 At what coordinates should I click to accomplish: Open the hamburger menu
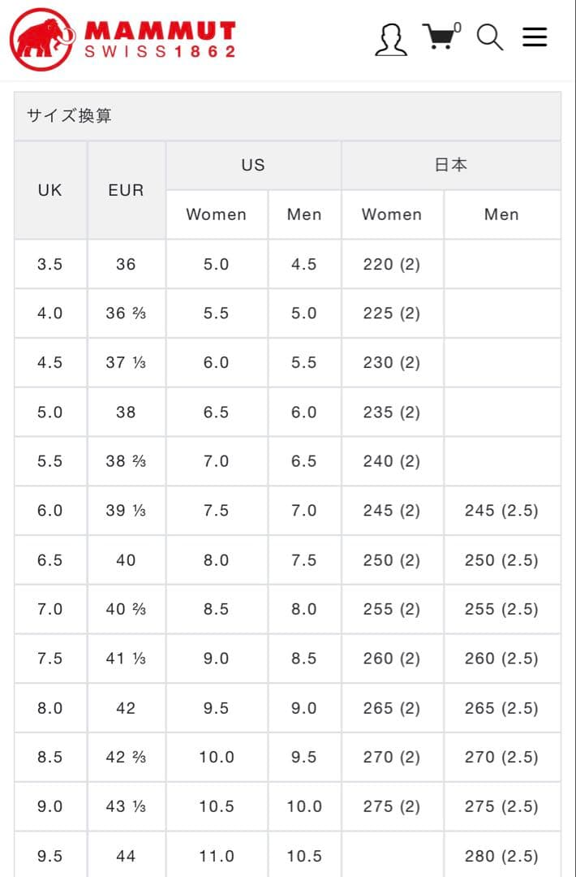(535, 37)
